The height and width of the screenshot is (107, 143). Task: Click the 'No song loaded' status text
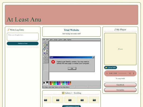tap(120, 78)
